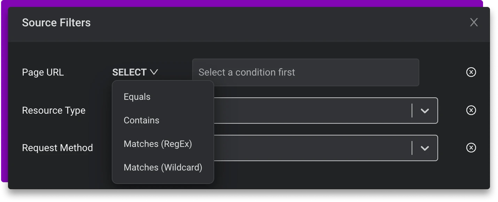
Task: Click the SELECT condition label for Page URL
Action: click(129, 72)
